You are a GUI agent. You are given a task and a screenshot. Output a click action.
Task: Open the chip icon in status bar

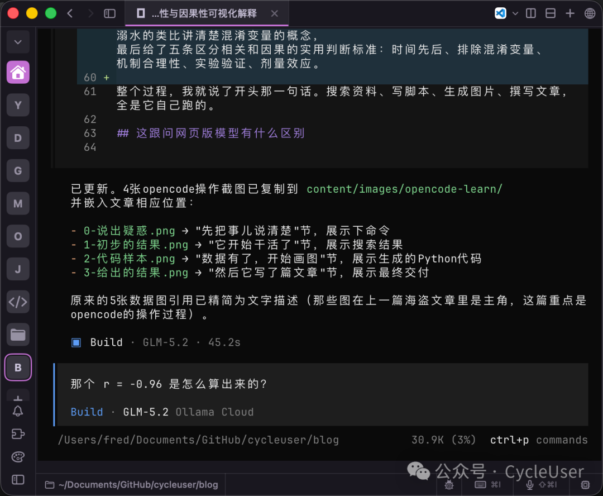585,485
